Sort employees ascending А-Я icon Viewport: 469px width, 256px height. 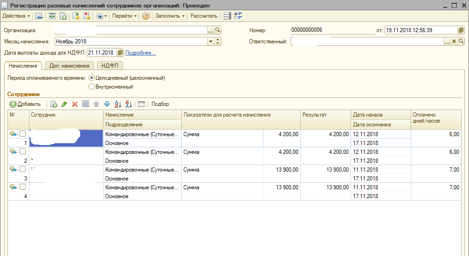[118, 104]
